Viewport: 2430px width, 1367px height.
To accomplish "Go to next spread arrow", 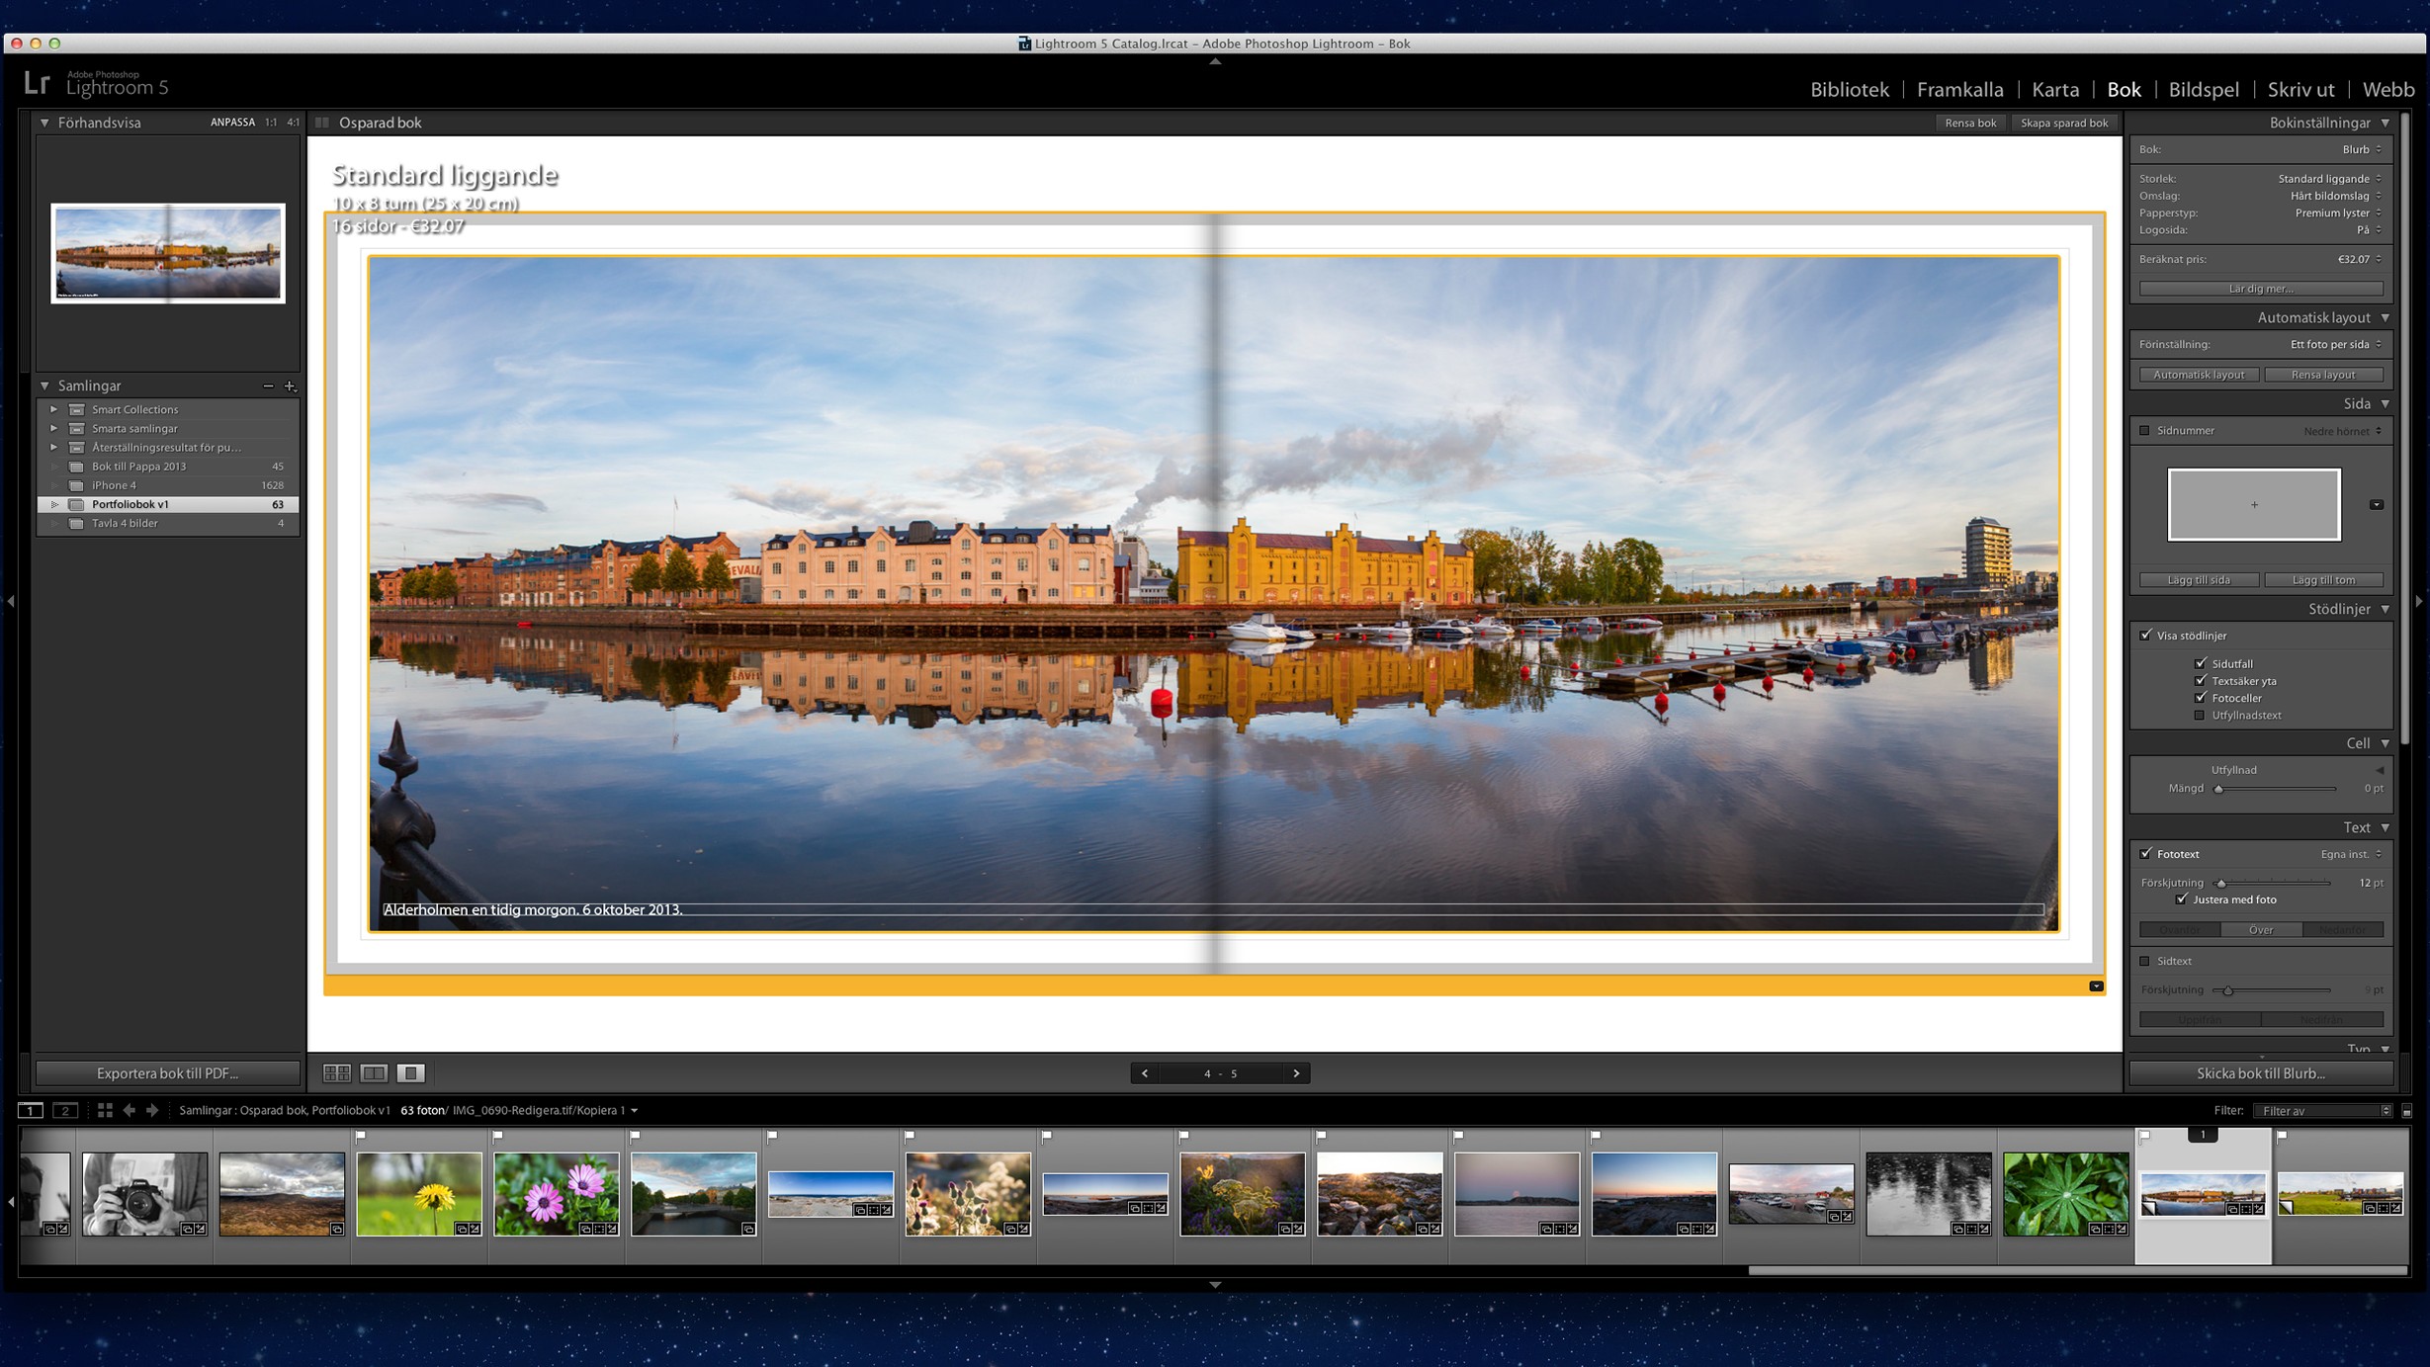I will tap(1296, 1073).
